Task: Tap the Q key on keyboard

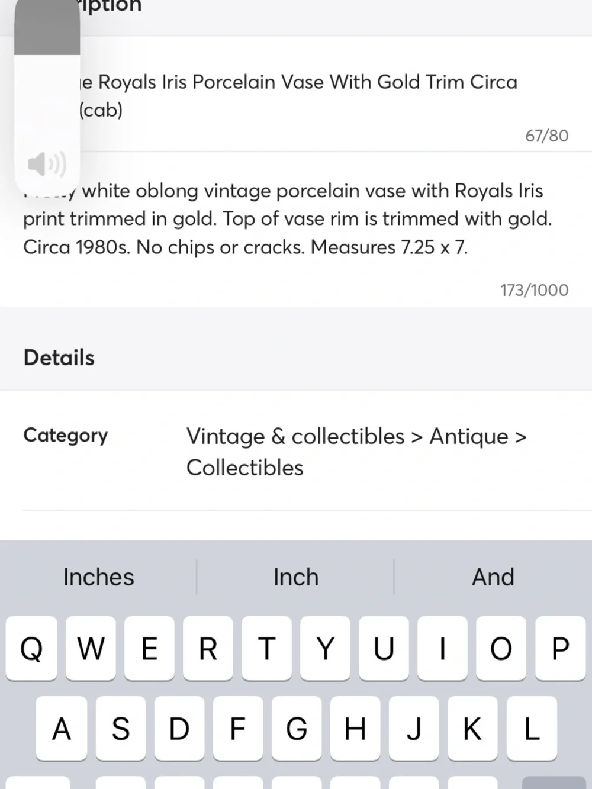Action: pyautogui.click(x=31, y=648)
